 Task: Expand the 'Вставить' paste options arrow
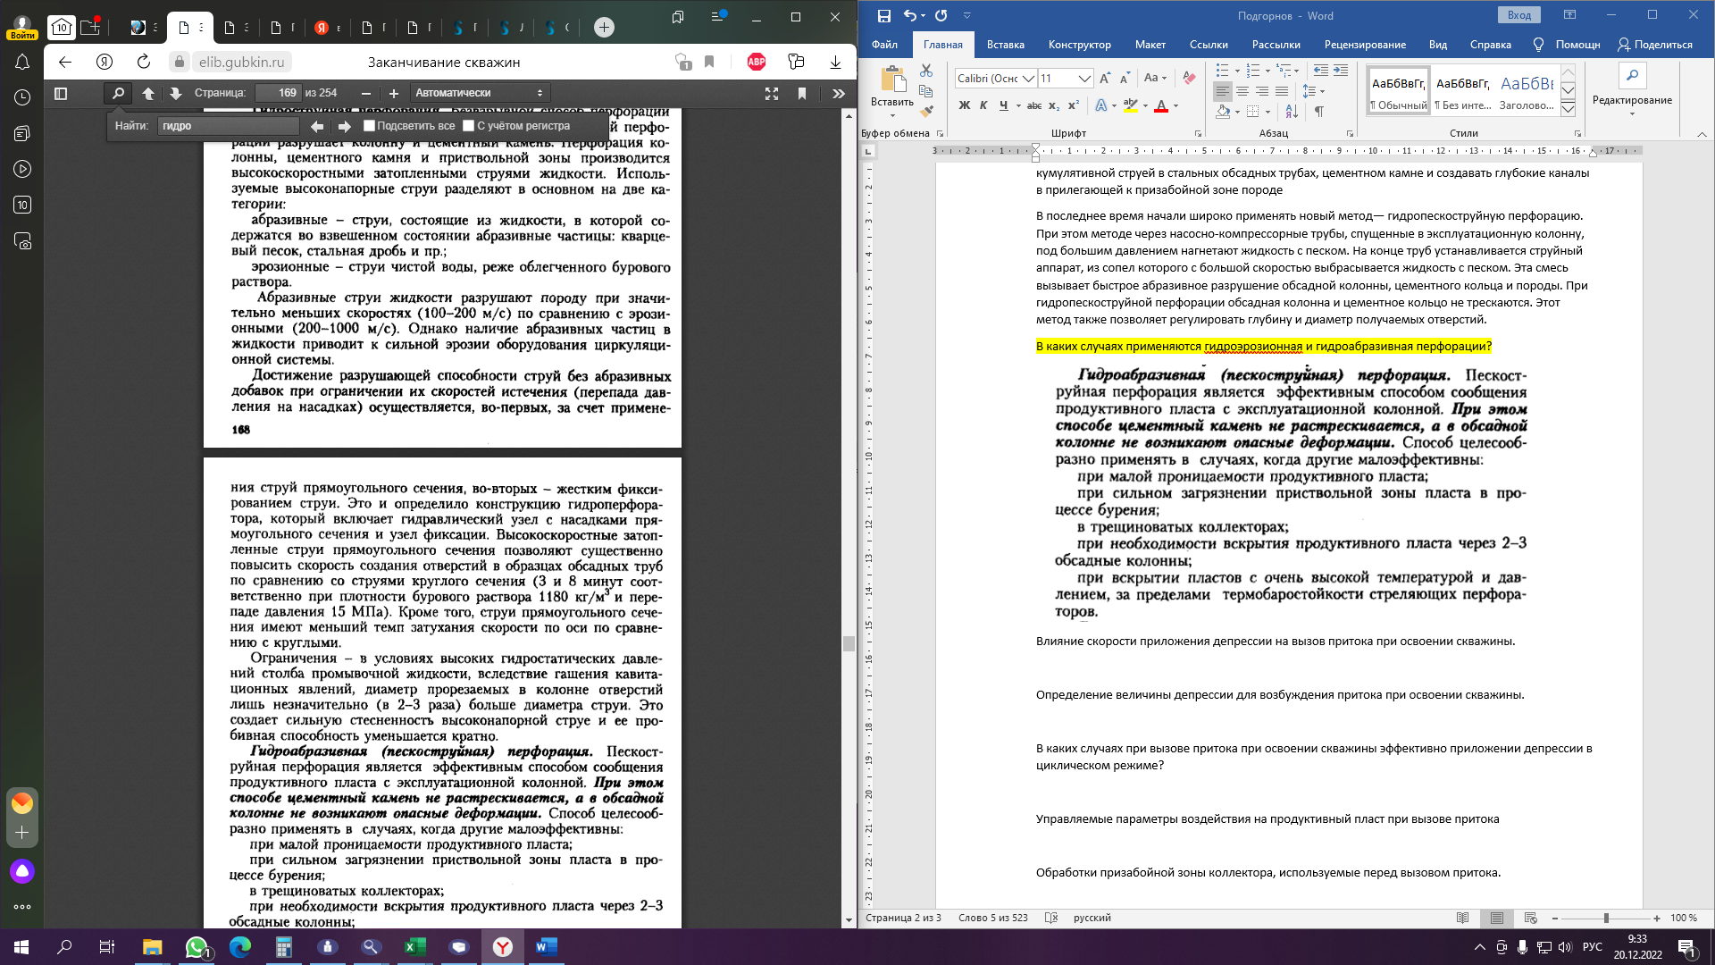pos(892,114)
